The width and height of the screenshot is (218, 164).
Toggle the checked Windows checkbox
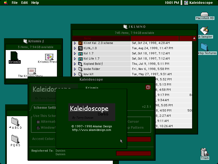point(38,128)
